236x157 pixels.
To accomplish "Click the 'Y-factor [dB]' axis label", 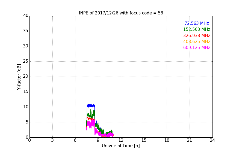I will 19,77.
